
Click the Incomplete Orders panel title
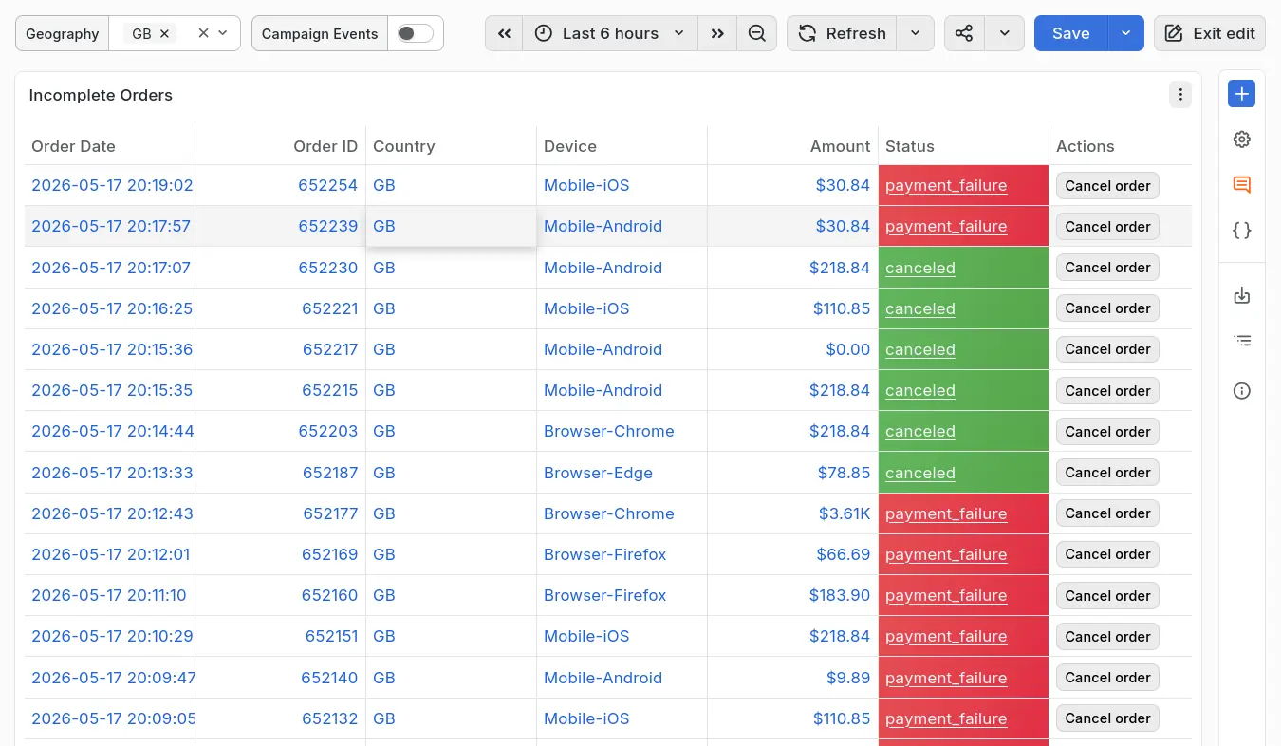(x=101, y=95)
